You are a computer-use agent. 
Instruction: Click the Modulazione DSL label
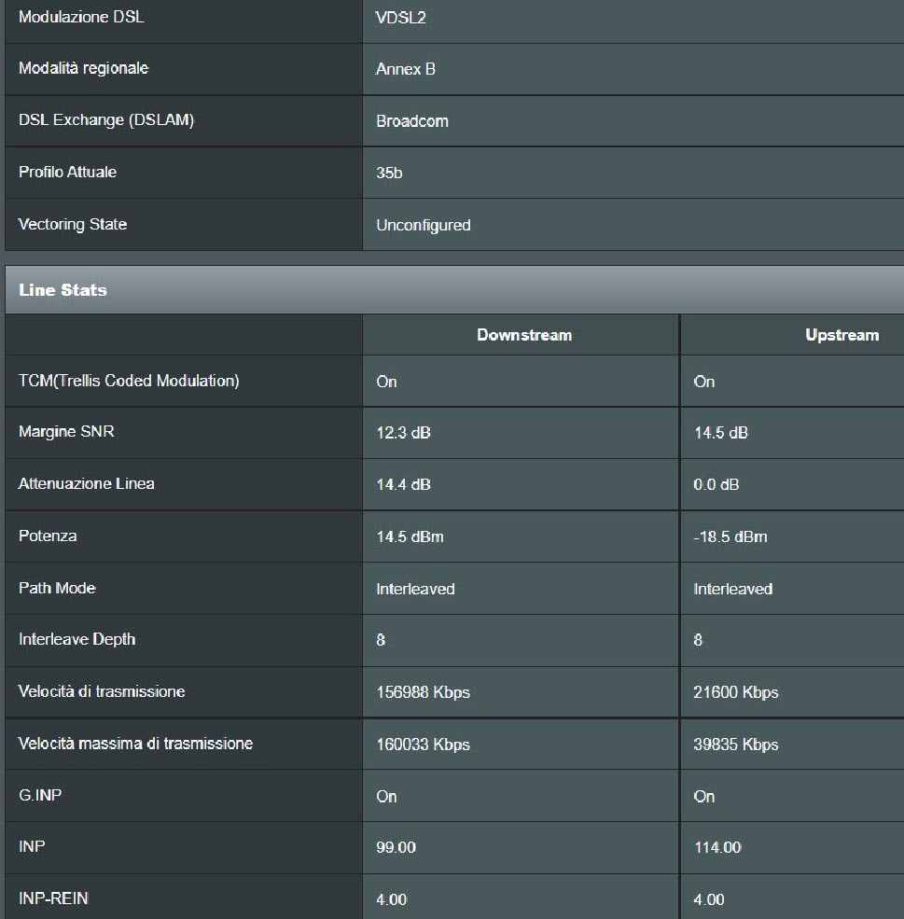81,17
